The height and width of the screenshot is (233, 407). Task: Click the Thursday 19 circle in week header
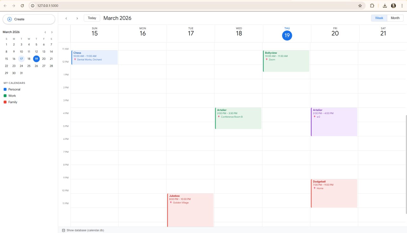click(x=287, y=35)
